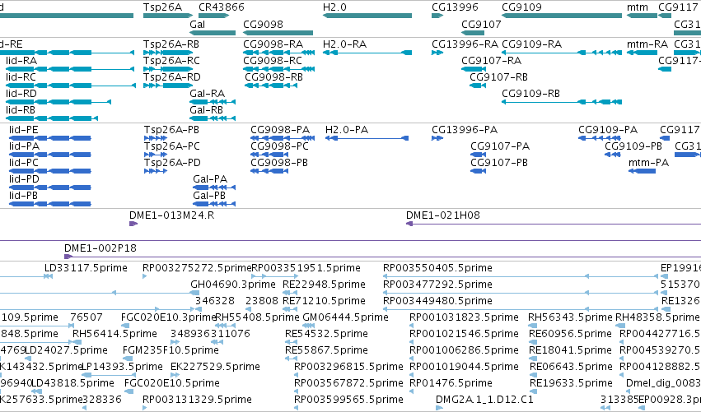Click EST RP003477292.5prime
The height and width of the screenshot is (412, 701).
pyautogui.click(x=437, y=285)
